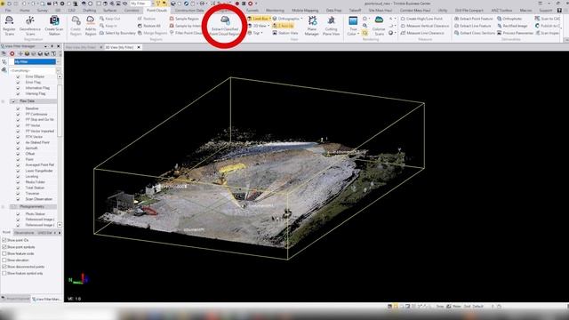Switch to the Survey ribbon tab
This screenshot has height=320, width=569.
[42, 11]
